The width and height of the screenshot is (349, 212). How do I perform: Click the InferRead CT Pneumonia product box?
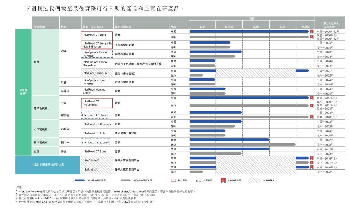(x=97, y=103)
